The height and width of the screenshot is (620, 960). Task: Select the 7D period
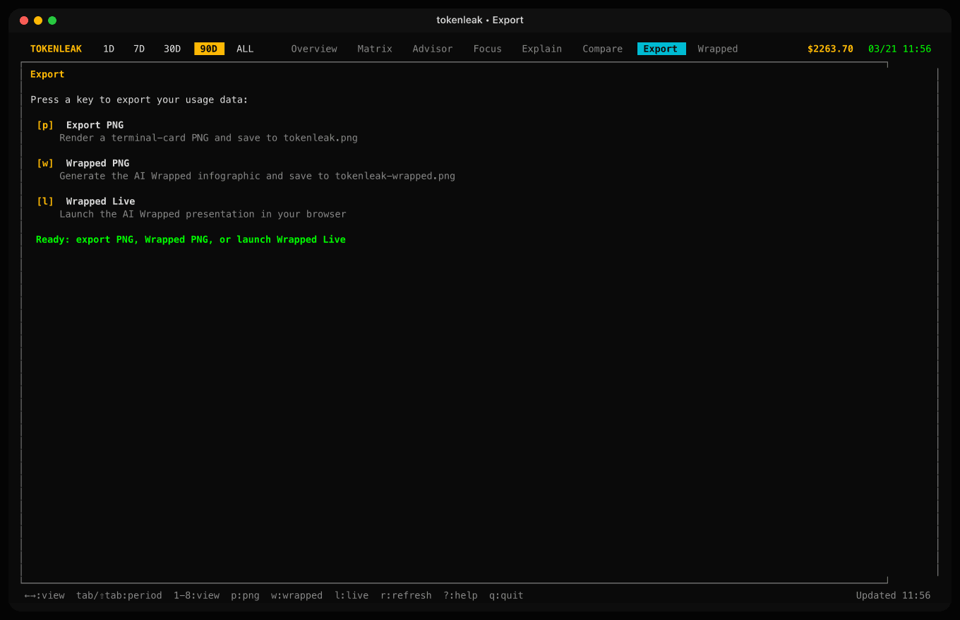point(139,49)
